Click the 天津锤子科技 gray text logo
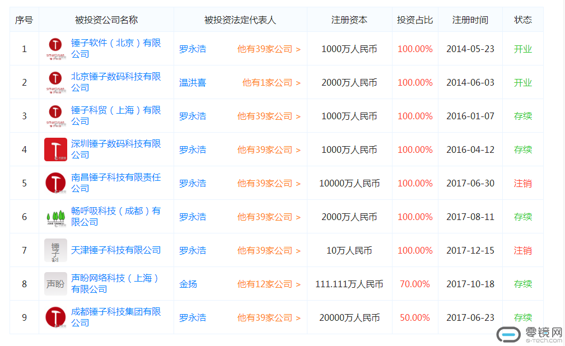 coord(55,250)
